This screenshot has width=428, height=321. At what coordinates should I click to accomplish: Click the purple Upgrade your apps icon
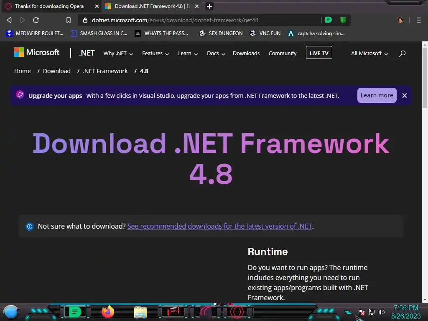point(20,94)
